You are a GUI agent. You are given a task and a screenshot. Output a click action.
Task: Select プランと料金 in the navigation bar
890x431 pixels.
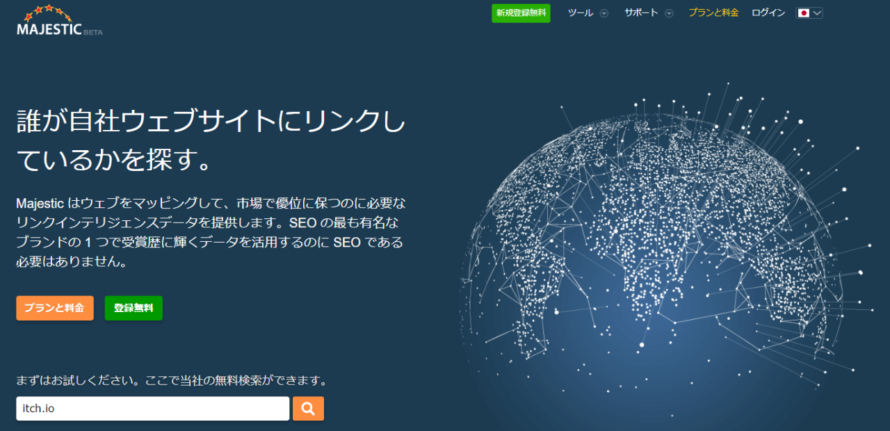(714, 13)
